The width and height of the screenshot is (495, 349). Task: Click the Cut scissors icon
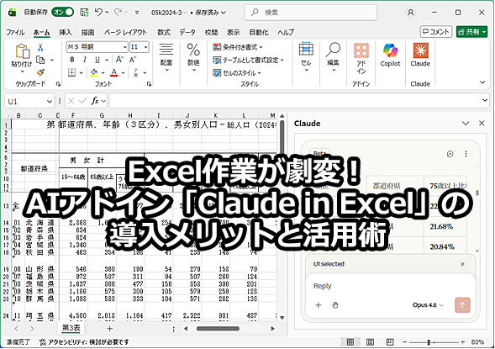click(x=40, y=47)
